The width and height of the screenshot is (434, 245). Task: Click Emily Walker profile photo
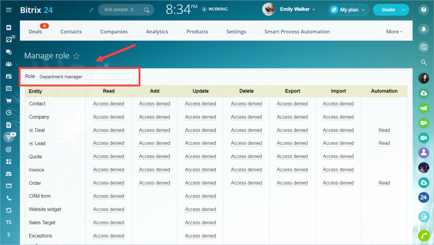point(269,9)
